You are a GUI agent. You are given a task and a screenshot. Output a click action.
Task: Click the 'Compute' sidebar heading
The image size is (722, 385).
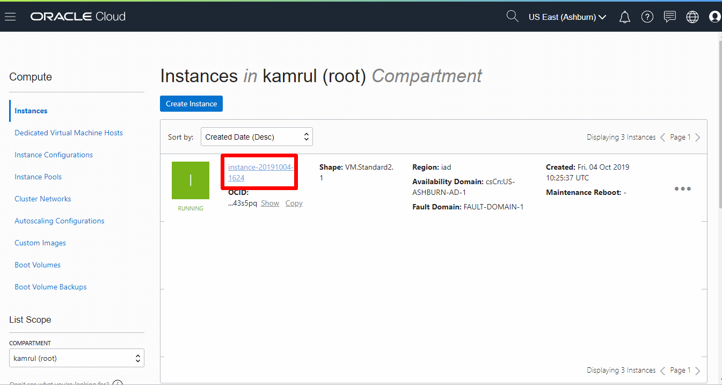[x=31, y=77]
